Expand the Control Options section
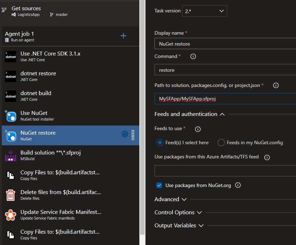Screen dimensions: 296x245 point(178,212)
